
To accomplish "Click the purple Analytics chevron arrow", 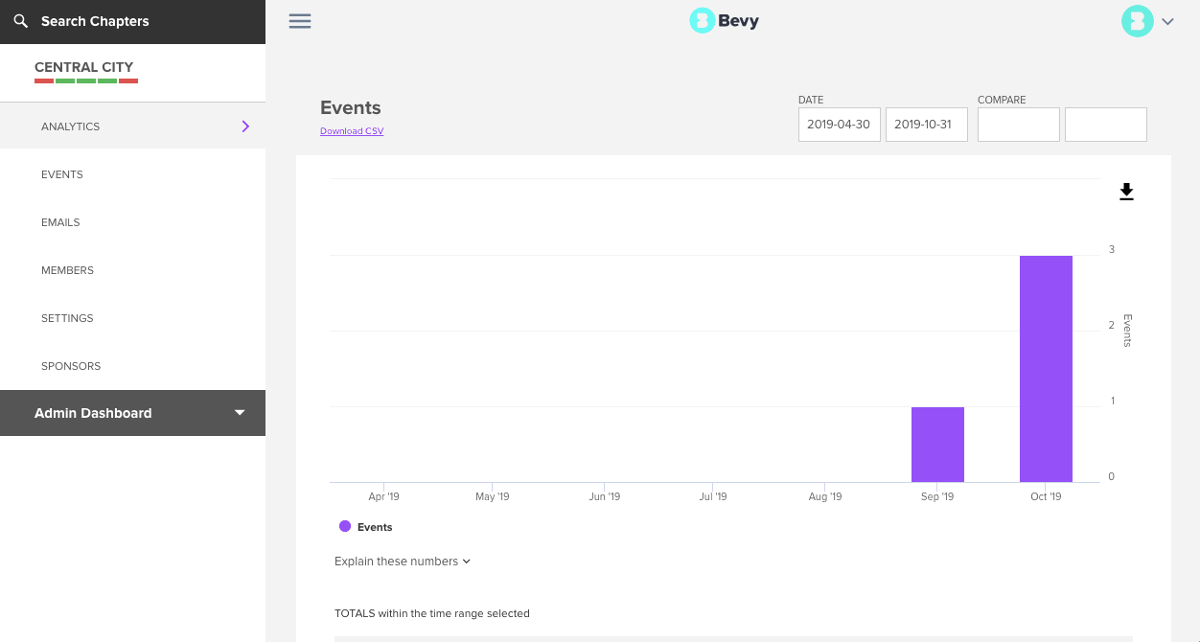I will [x=245, y=126].
